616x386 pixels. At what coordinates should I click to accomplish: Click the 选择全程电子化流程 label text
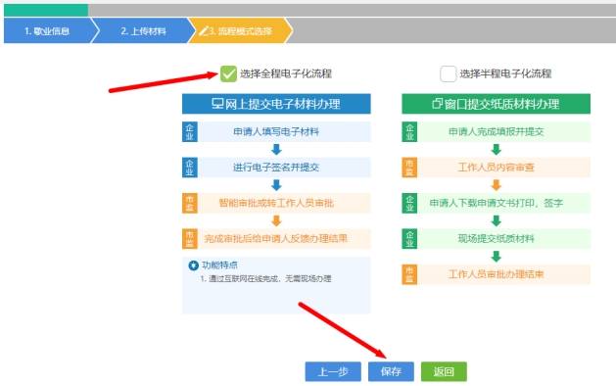286,73
